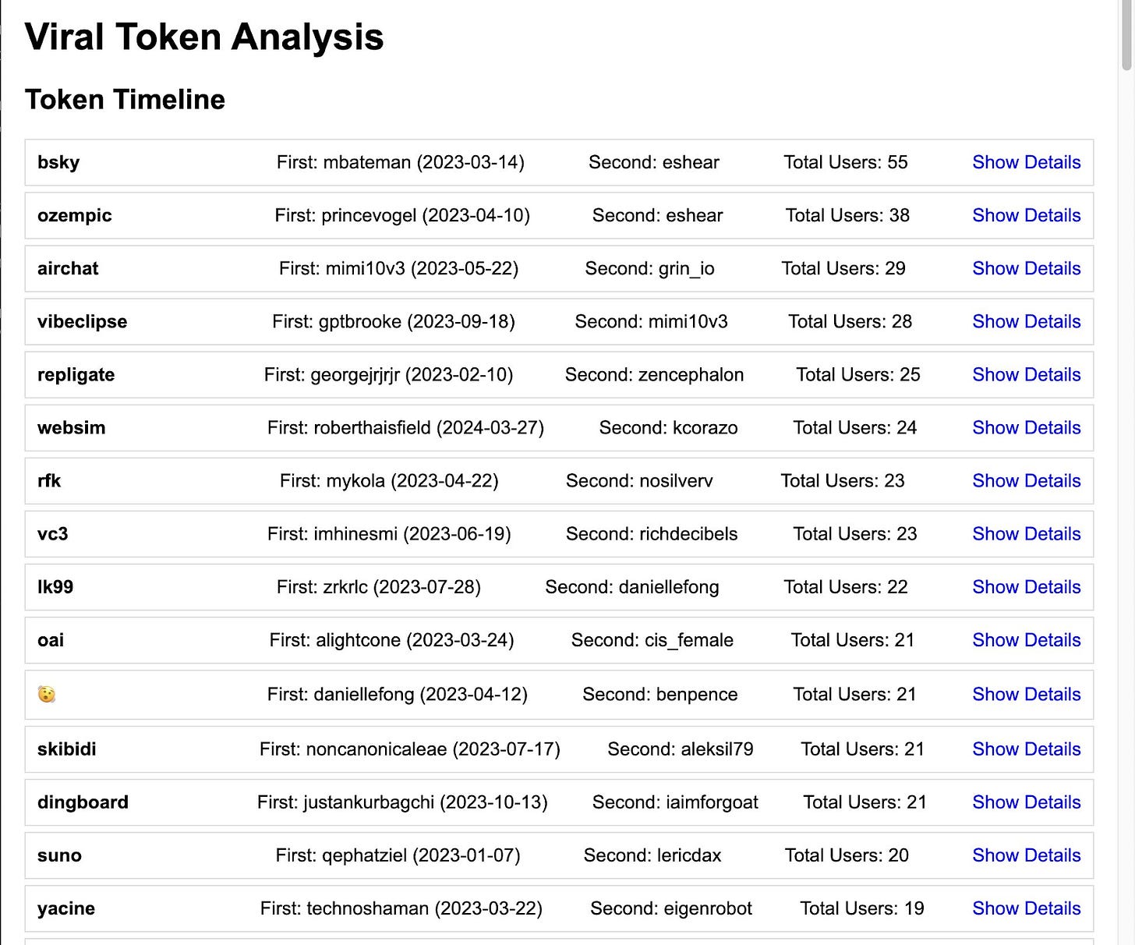The width and height of the screenshot is (1135, 945).
Task: Show details of the airchat token
Action: pos(1026,268)
